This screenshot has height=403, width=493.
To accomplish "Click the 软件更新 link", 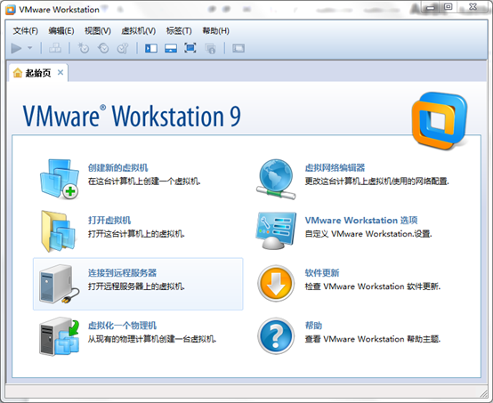I will pyautogui.click(x=322, y=273).
